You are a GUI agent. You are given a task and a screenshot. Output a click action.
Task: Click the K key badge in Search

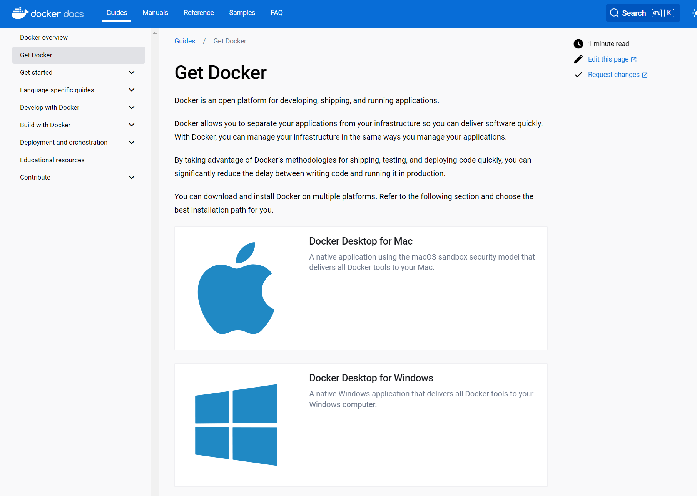pos(669,13)
